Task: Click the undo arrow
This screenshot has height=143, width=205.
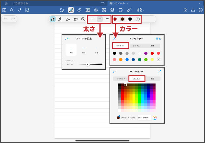Action: 6,19
